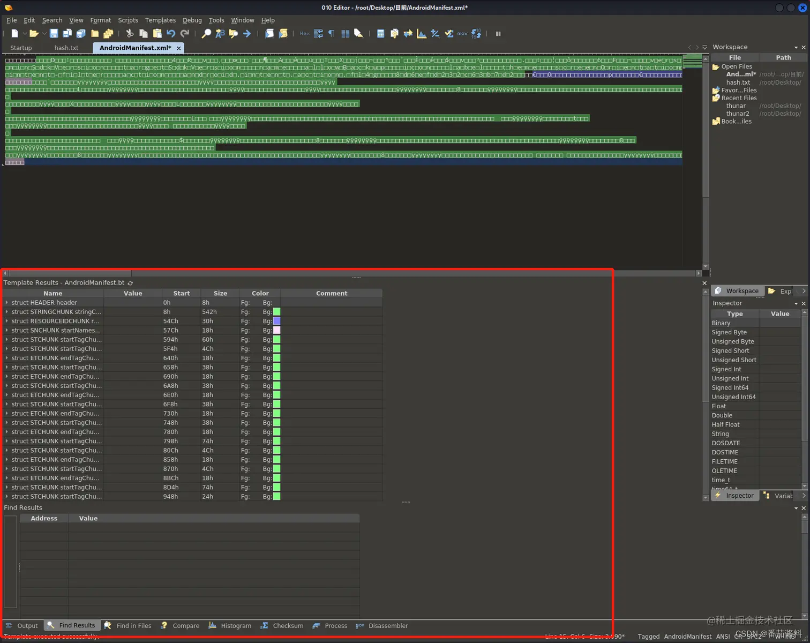The width and height of the screenshot is (810, 643).
Task: Open the Tools menu
Action: pyautogui.click(x=216, y=20)
